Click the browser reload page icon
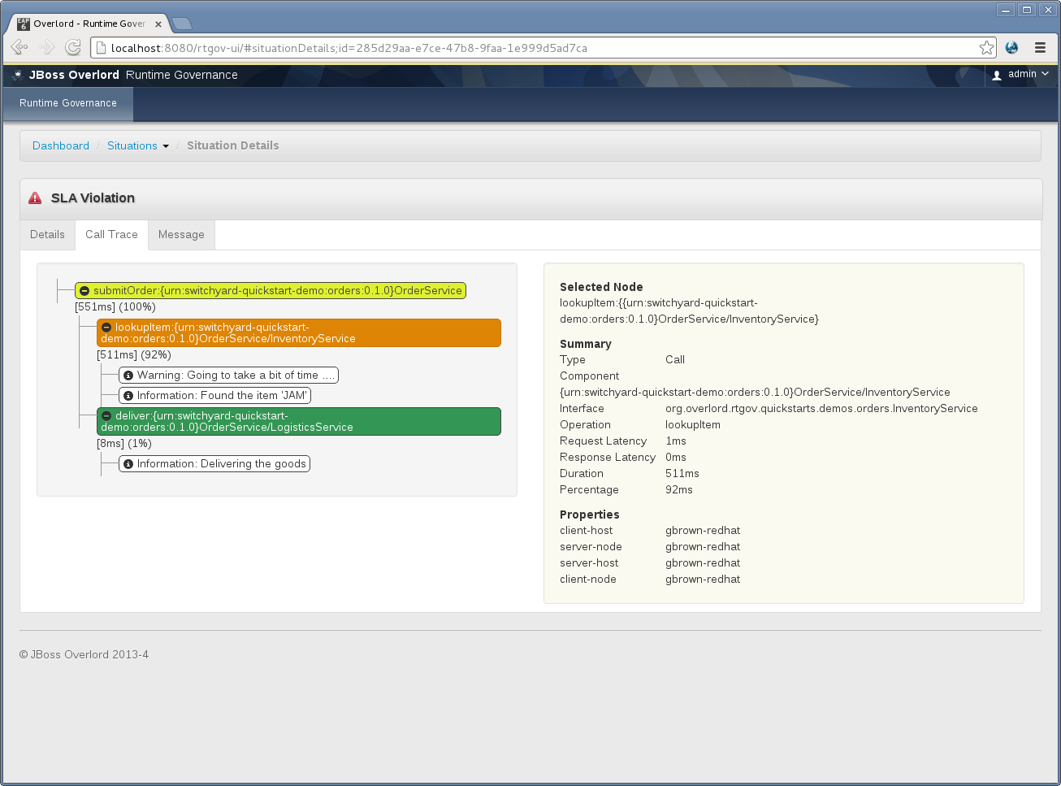This screenshot has width=1061, height=786. (73, 48)
